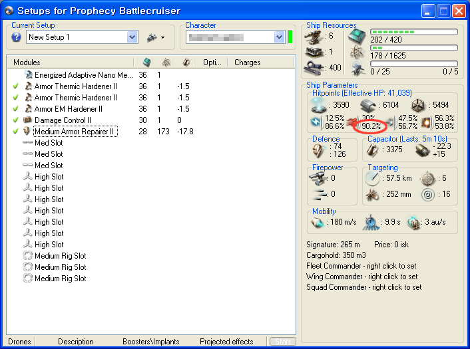Click the sensor strength icon

[x=428, y=195]
